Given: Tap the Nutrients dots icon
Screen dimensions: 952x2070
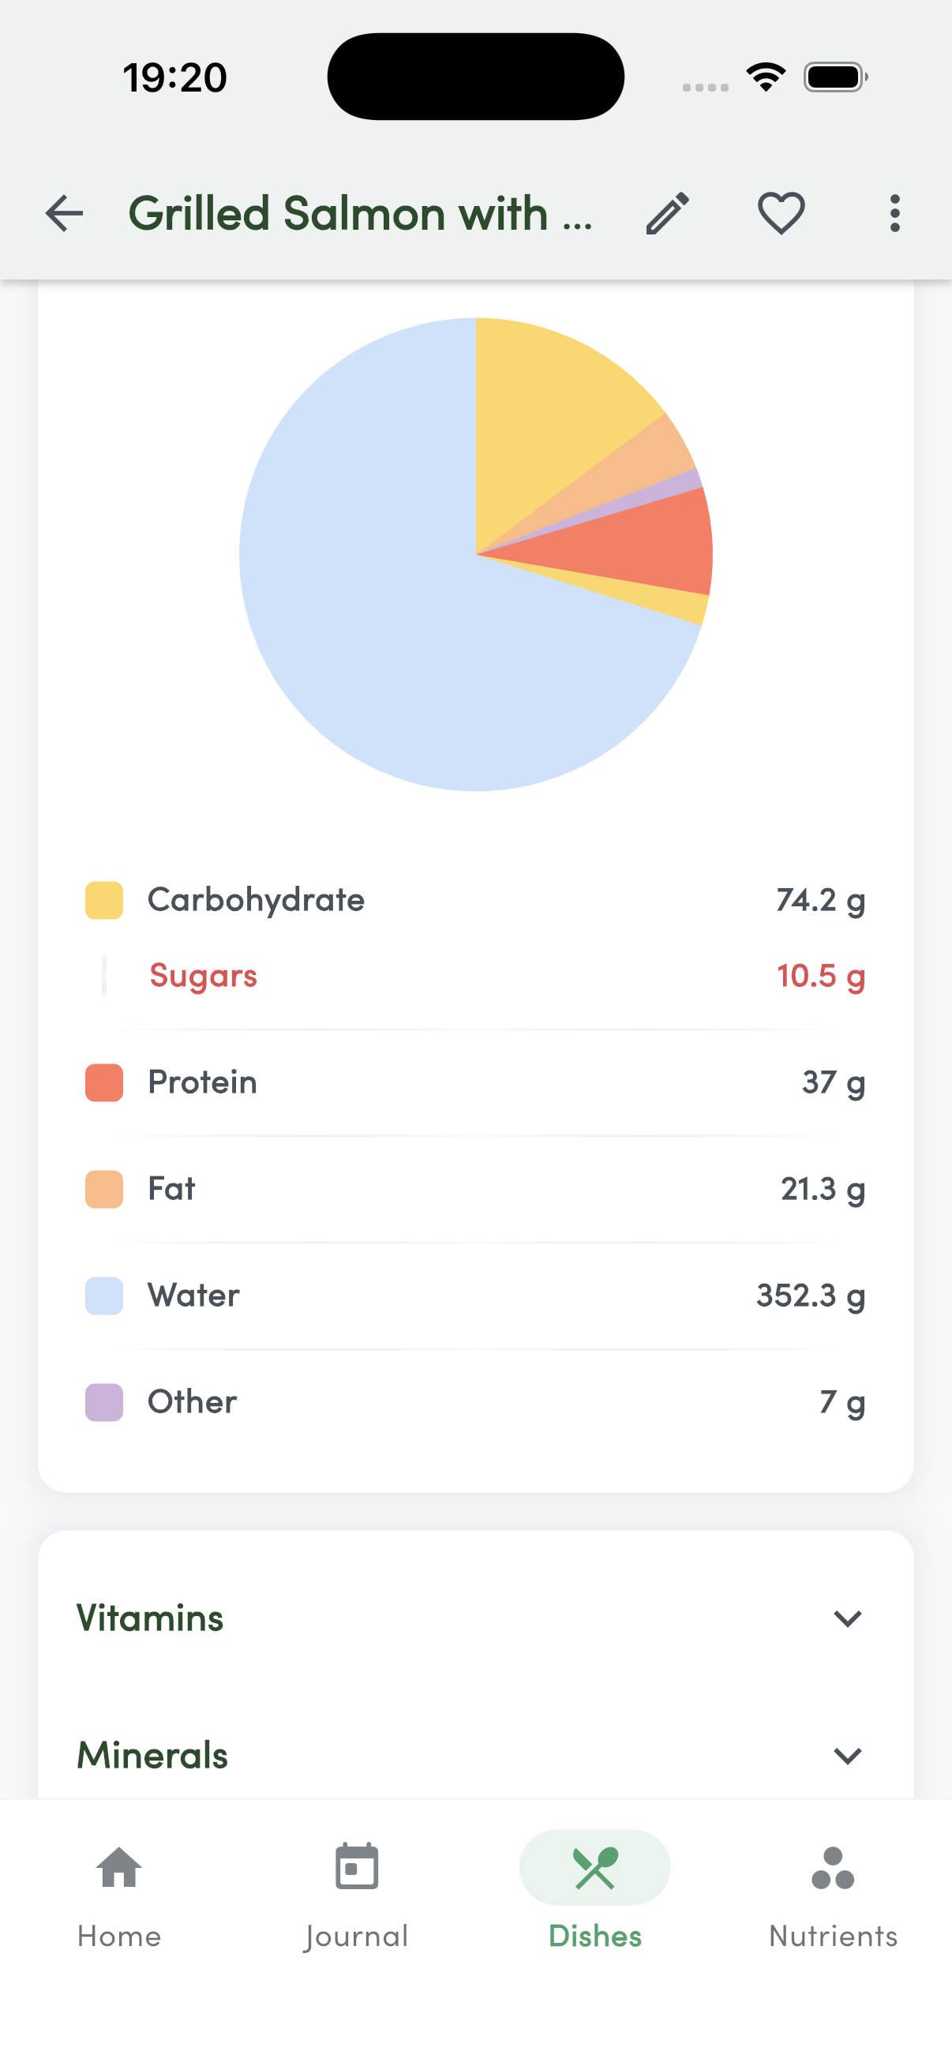Looking at the screenshot, I should [x=833, y=1868].
